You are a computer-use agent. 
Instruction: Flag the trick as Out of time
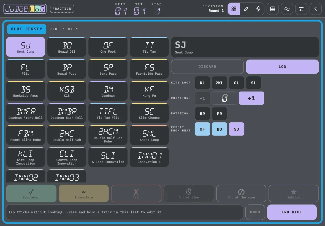[x=189, y=193]
